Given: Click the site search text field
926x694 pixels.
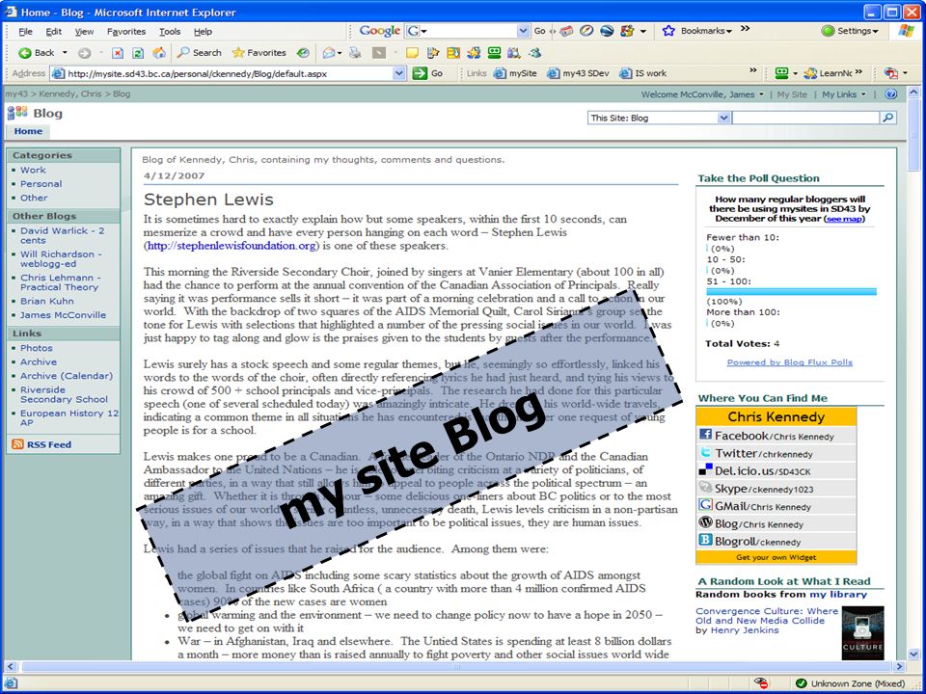Looking at the screenshot, I should coord(805,118).
